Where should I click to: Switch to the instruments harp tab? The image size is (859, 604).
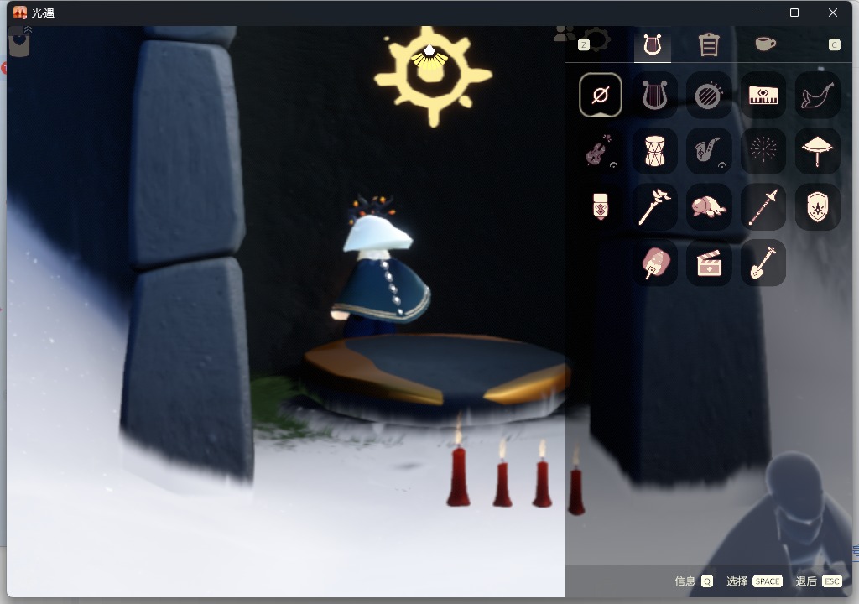(x=653, y=45)
